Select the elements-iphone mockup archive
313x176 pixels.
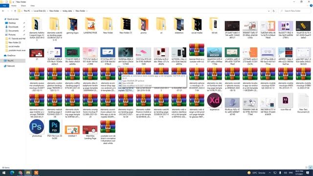tap(197, 79)
